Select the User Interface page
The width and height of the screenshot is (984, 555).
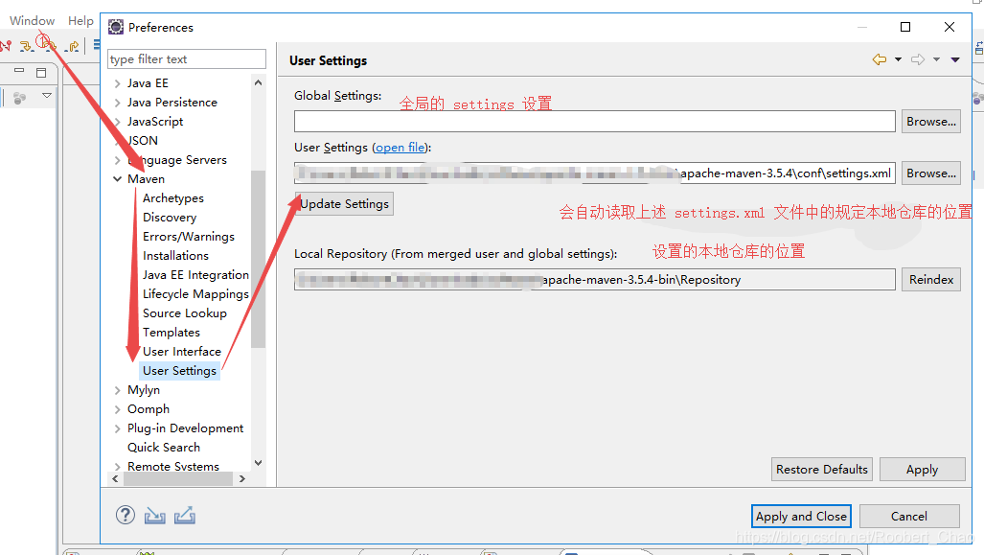point(182,352)
